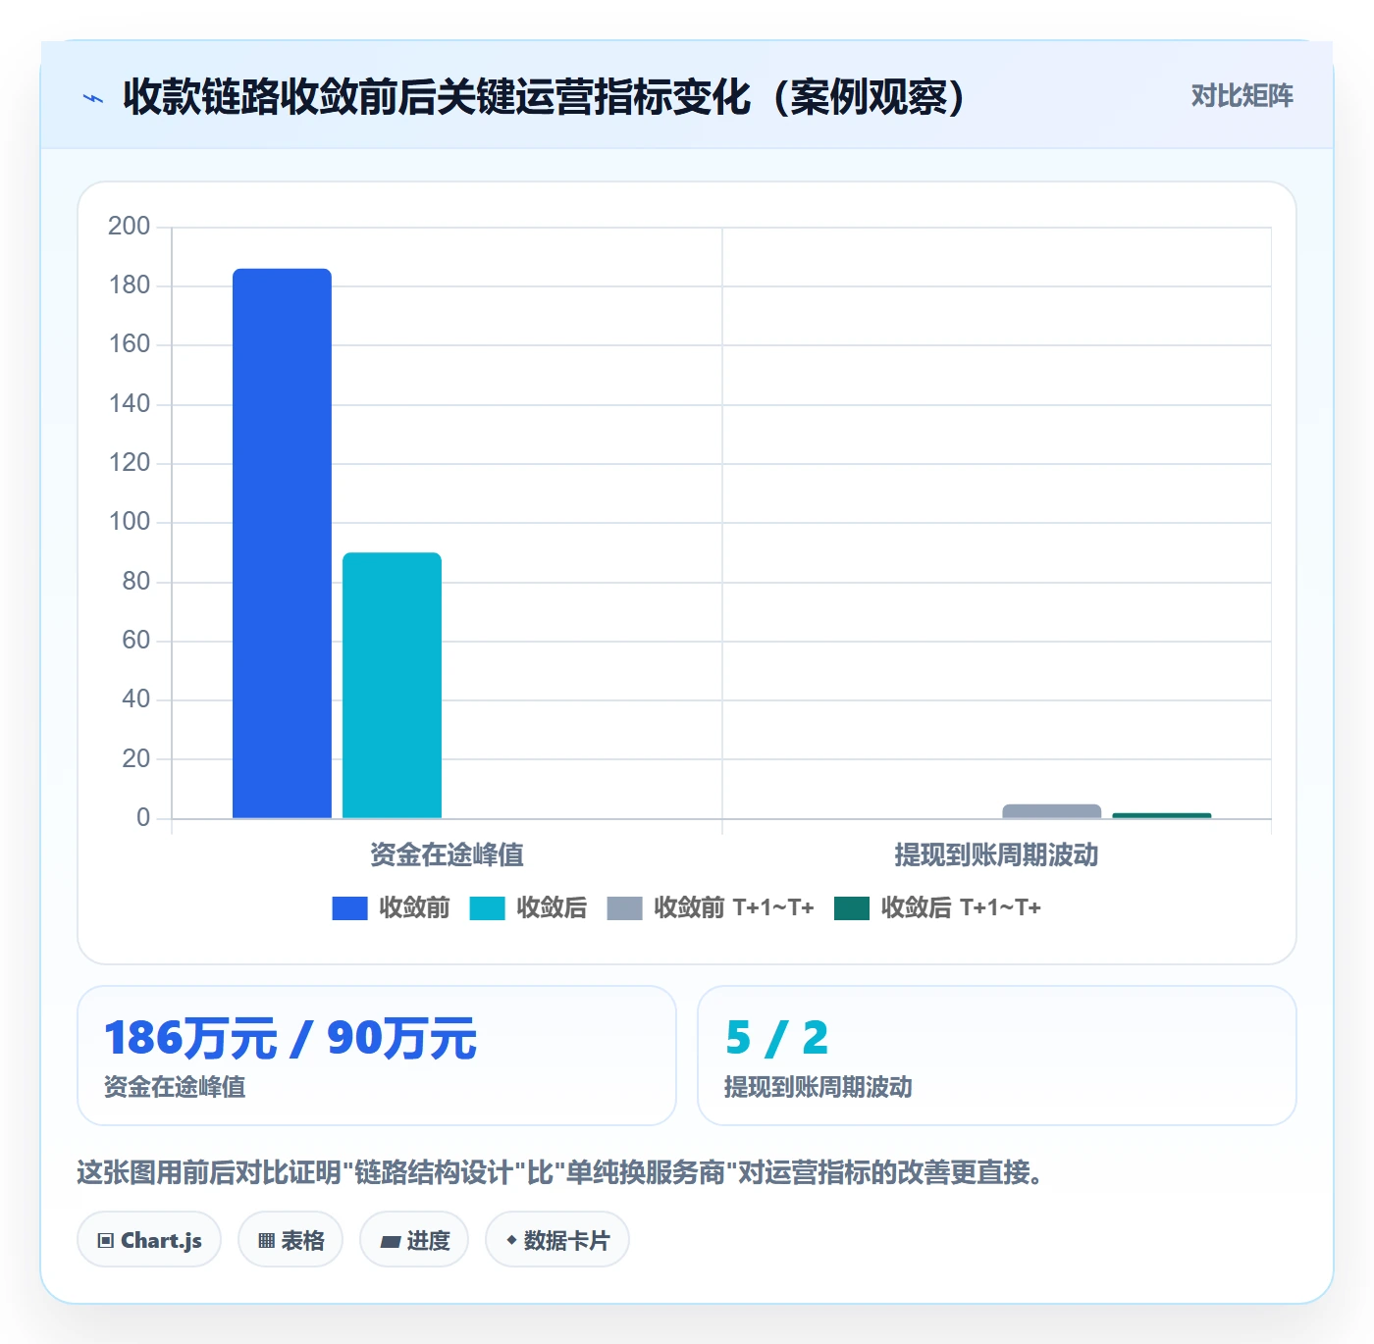Click the x-axis label 资金在途峰值
The width and height of the screenshot is (1374, 1344).
point(447,854)
